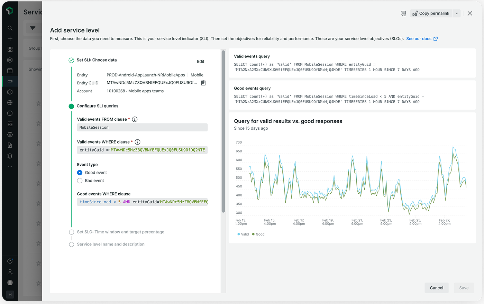Click the Cancel button
This screenshot has height=304, width=484.
tap(437, 288)
